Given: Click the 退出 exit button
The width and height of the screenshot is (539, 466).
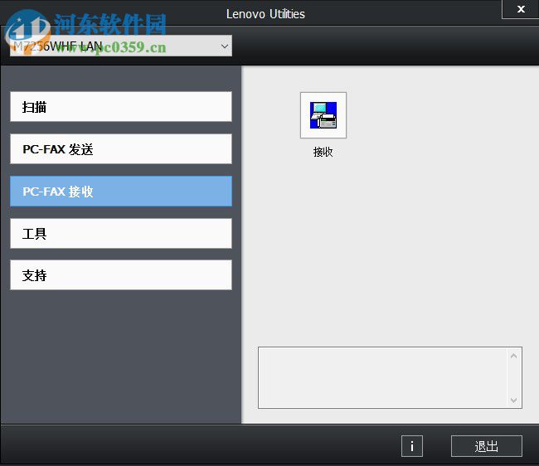Looking at the screenshot, I should click(487, 446).
